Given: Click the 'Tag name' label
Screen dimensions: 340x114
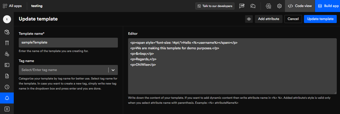Looking at the screenshot, I should click(26, 61).
